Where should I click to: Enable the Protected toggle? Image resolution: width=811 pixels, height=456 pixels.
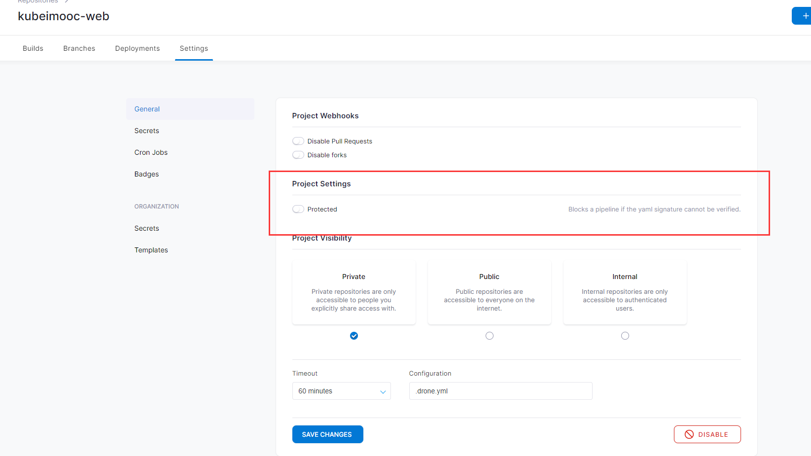coord(298,210)
